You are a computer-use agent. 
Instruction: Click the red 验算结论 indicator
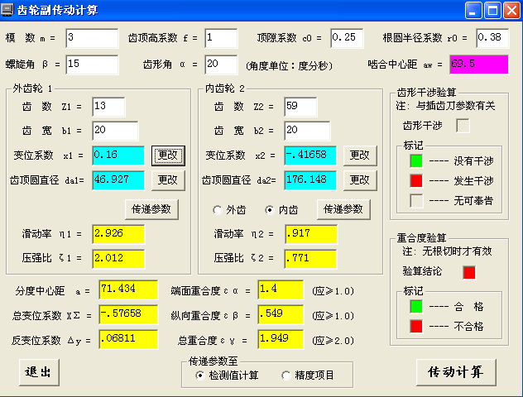click(x=469, y=272)
